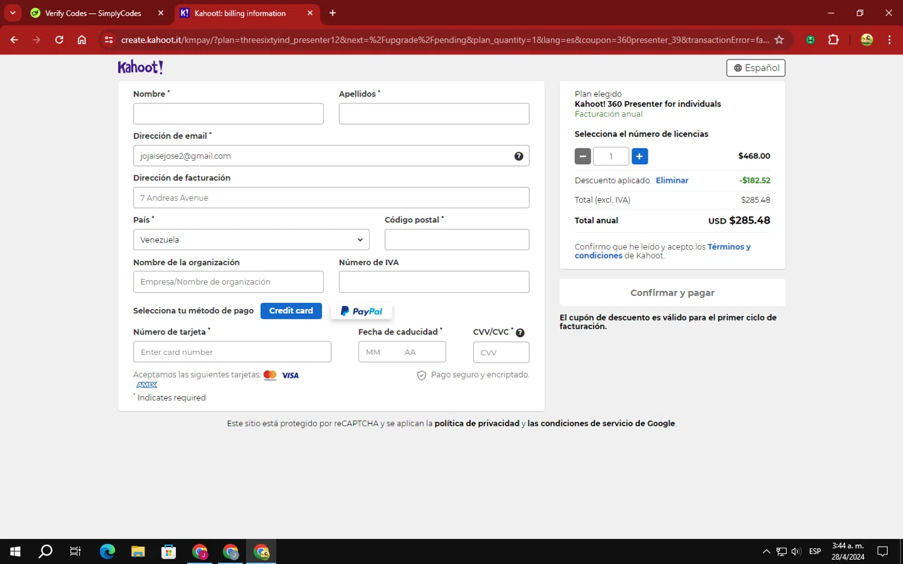Focus the Número de IVA field
Screen dimensions: 903x564
pyautogui.click(x=434, y=282)
